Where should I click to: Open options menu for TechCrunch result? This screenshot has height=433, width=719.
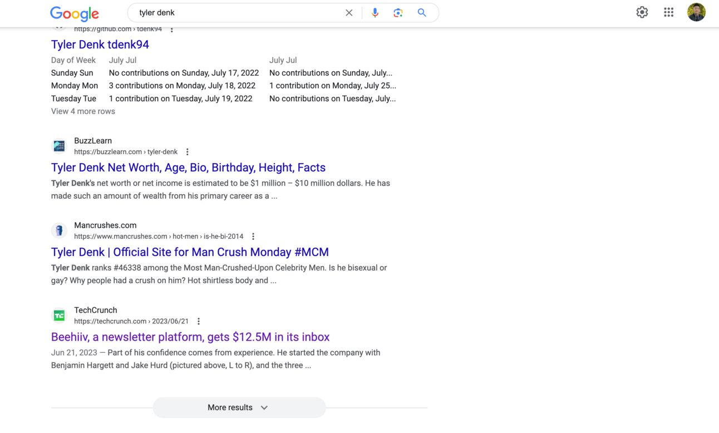point(199,321)
